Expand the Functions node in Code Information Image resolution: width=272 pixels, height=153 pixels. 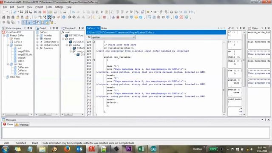[37, 48]
